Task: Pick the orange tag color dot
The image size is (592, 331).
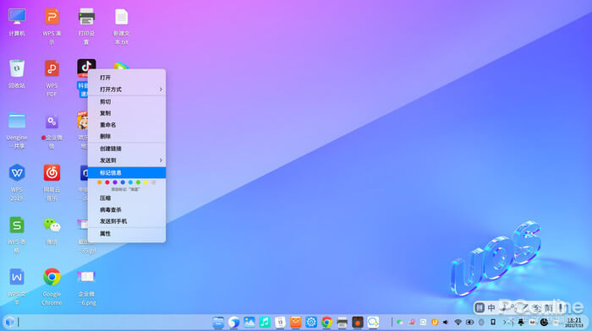Action: pyautogui.click(x=100, y=182)
